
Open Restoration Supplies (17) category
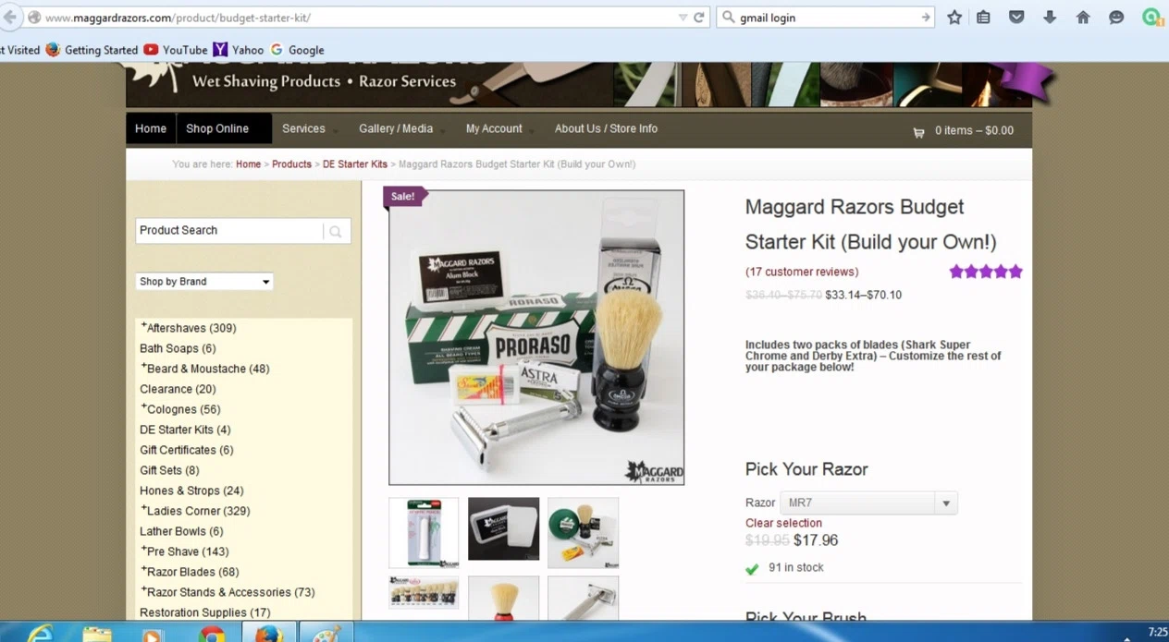click(205, 612)
